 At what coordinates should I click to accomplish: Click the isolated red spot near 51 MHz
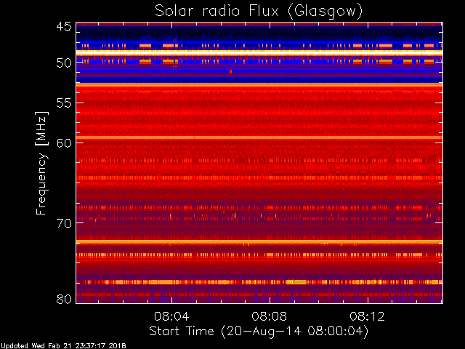click(x=230, y=71)
